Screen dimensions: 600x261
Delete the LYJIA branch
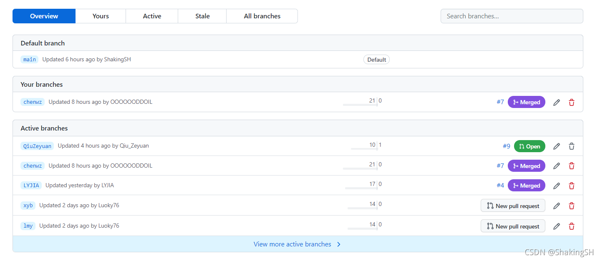pyautogui.click(x=572, y=186)
